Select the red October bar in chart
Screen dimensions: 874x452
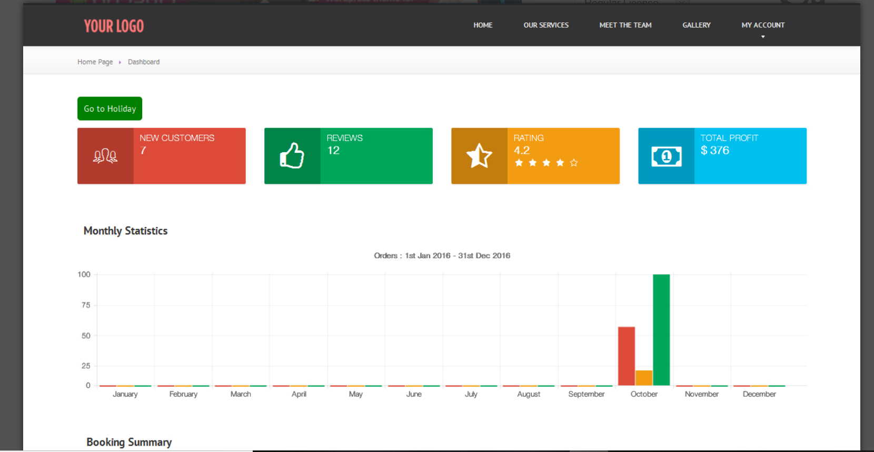pos(627,356)
